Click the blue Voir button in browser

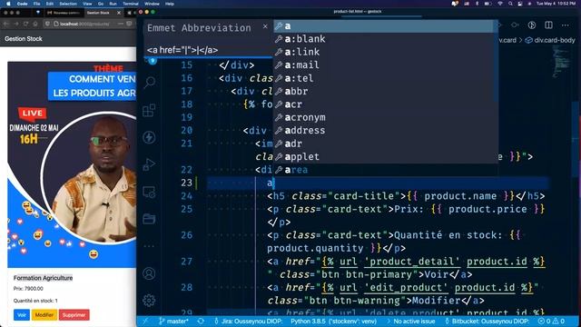point(22,315)
